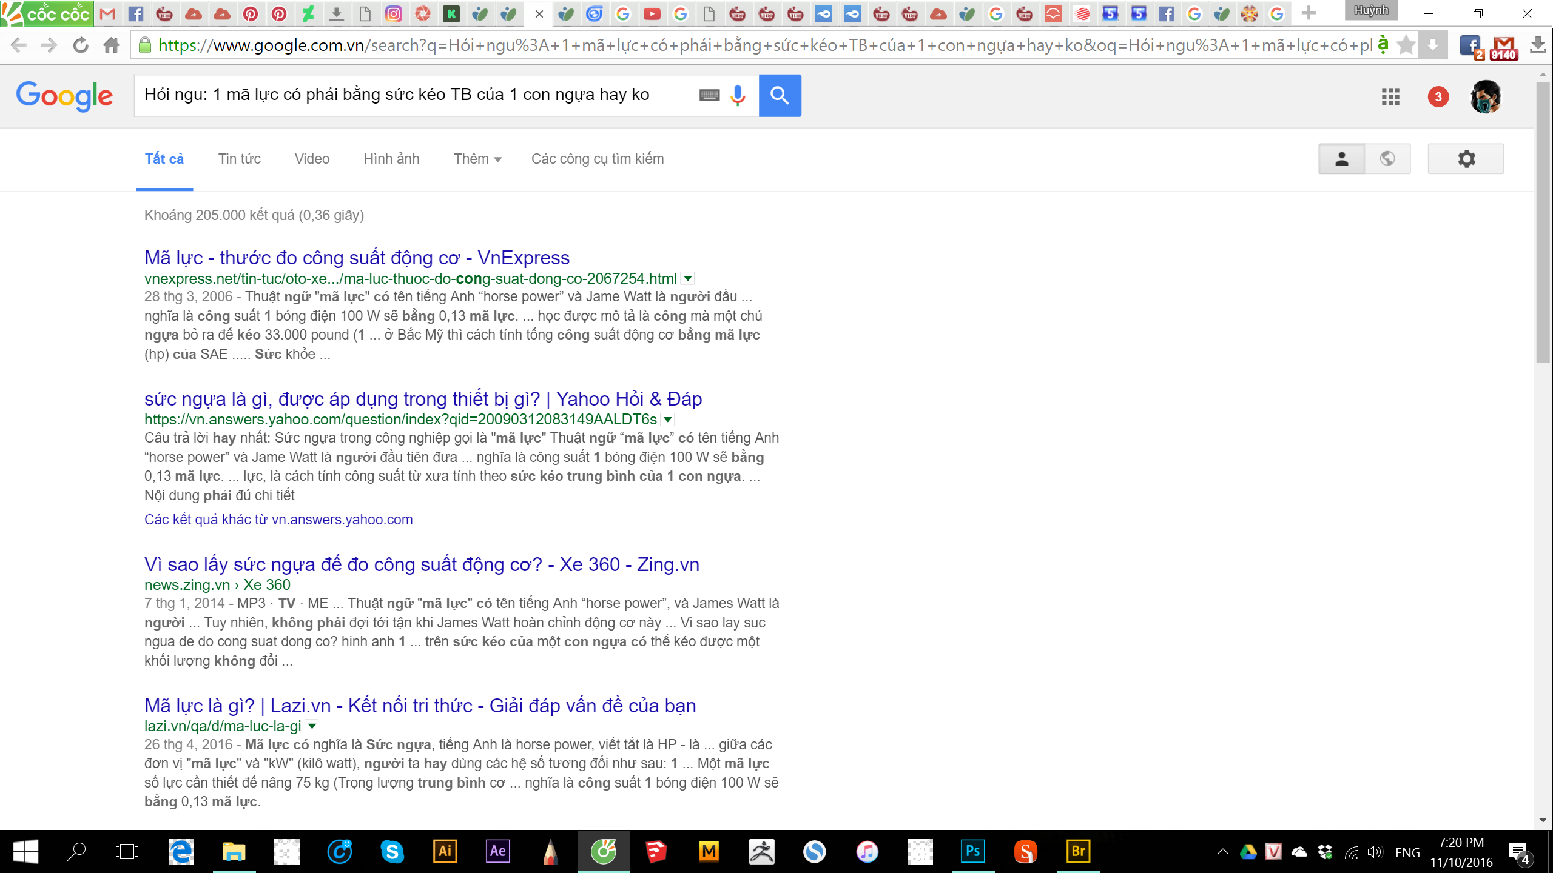Open the search settings gear
This screenshot has height=873, width=1553.
click(x=1466, y=159)
